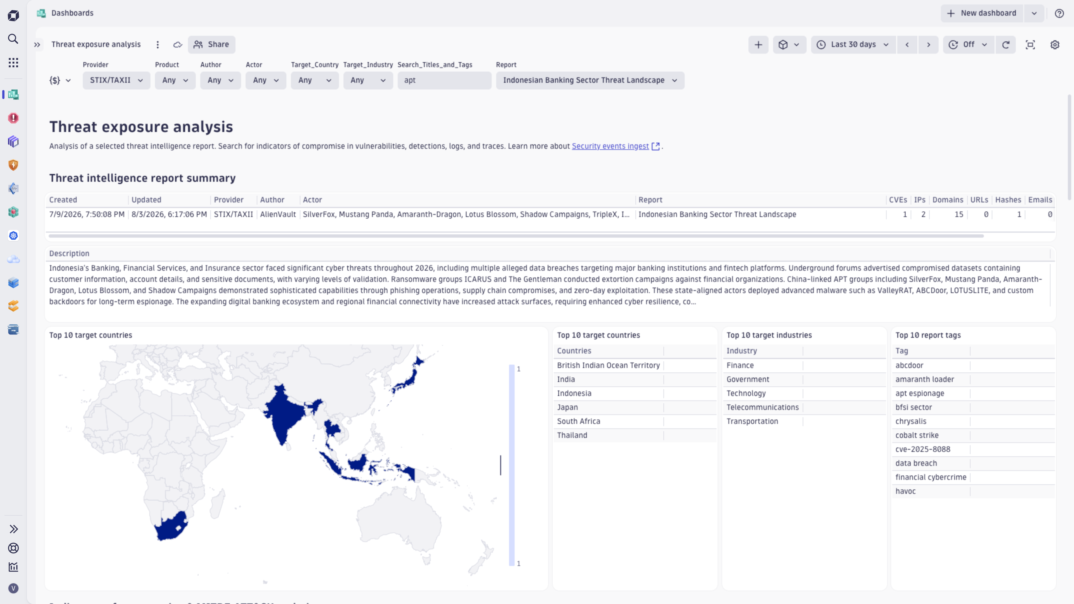Refresh the dashboard now
Screen dimensions: 1074x604
click(x=1006, y=45)
